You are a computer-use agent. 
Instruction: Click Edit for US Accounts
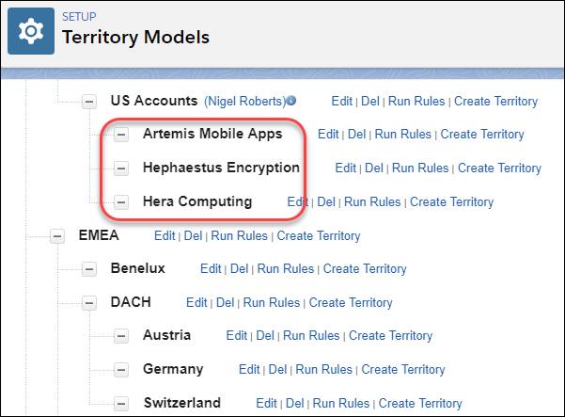click(x=341, y=101)
